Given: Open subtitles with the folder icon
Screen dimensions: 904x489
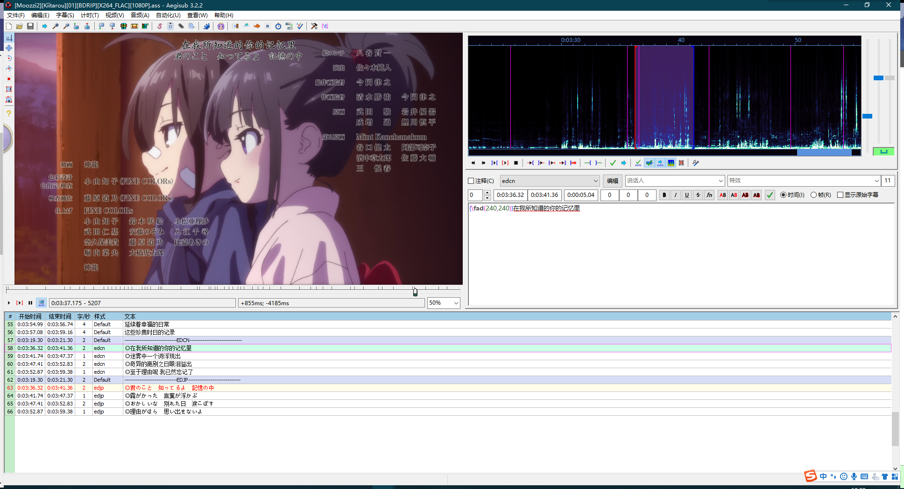Looking at the screenshot, I should click(x=19, y=26).
